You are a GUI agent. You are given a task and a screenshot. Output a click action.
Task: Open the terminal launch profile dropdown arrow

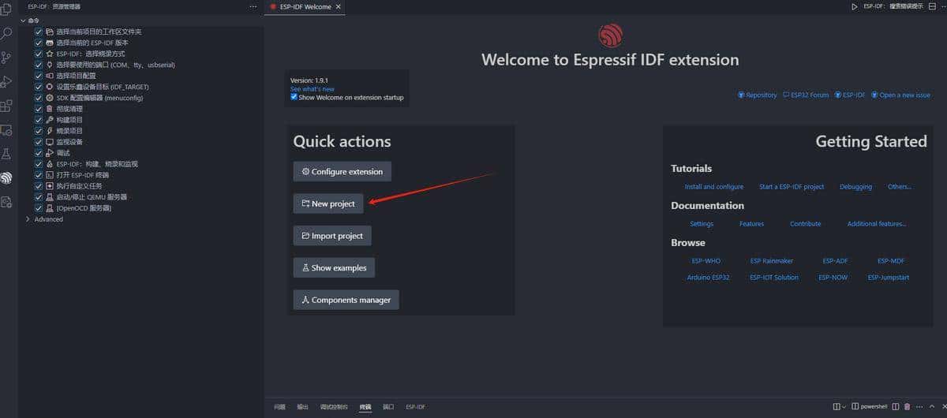[844, 407]
